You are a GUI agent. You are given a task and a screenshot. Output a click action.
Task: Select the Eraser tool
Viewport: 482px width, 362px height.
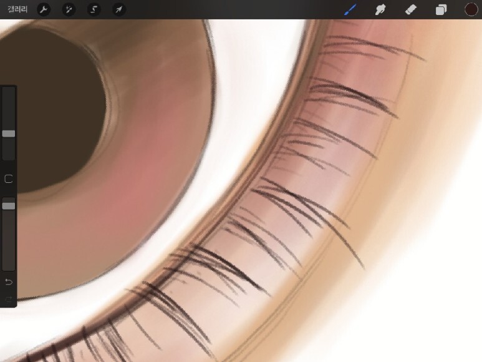click(x=411, y=9)
